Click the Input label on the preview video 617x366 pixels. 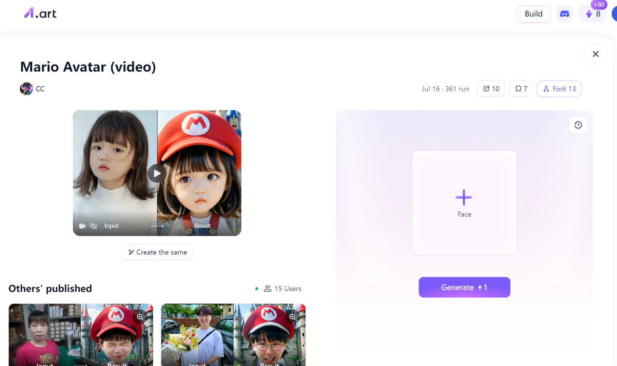(111, 226)
